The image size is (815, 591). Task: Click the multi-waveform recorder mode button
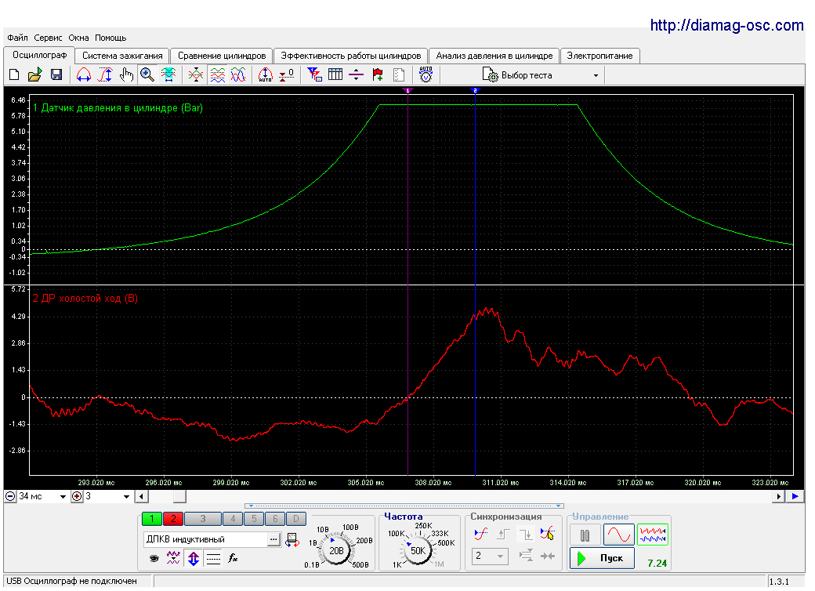[x=652, y=535]
